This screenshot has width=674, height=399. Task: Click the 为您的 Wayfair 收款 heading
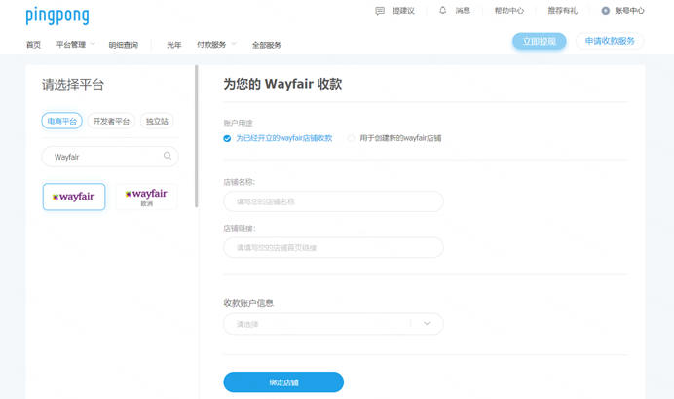click(282, 84)
